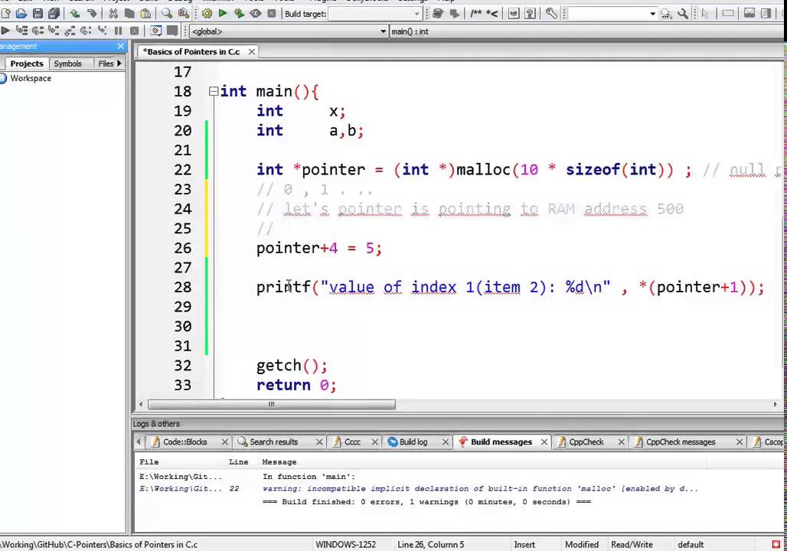Image resolution: width=787 pixels, height=551 pixels.
Task: Open the Cccc log tab
Action: tap(352, 442)
